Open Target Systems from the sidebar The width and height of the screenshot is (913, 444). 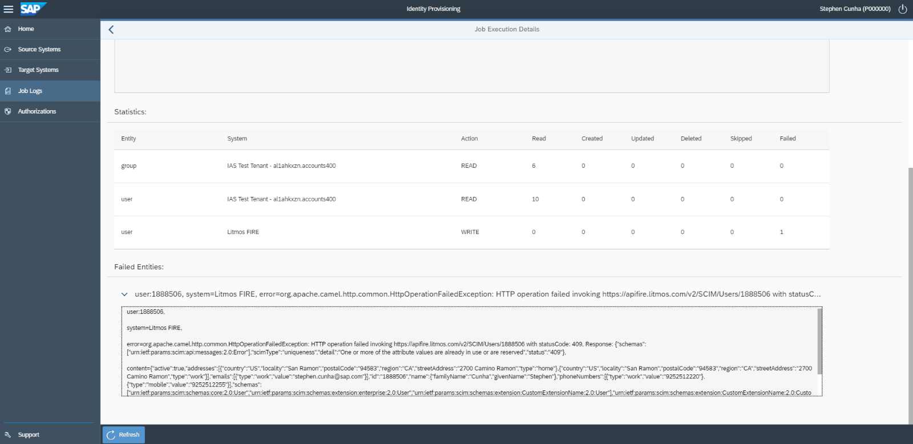[50, 70]
